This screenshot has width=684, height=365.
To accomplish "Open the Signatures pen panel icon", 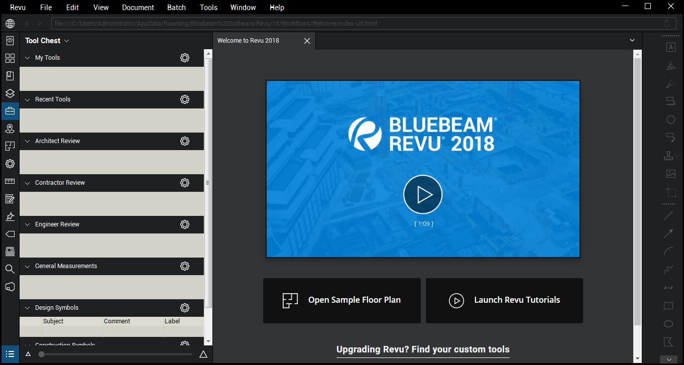I will point(10,216).
